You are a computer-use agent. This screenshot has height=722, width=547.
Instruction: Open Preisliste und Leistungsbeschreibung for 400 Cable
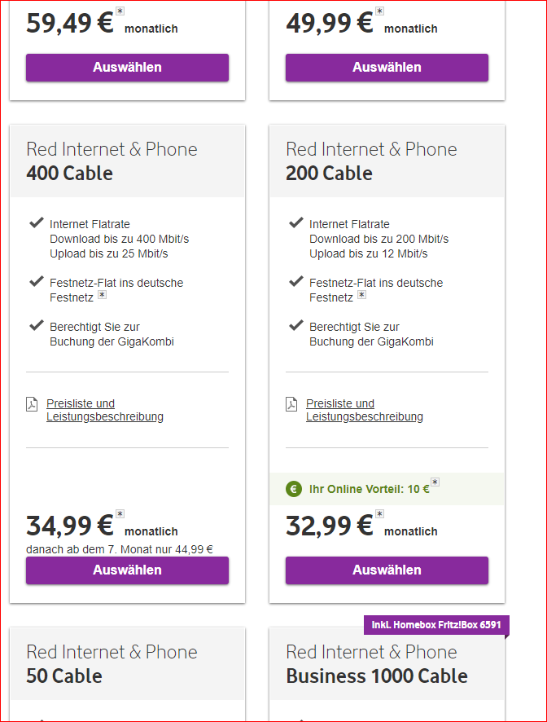104,410
